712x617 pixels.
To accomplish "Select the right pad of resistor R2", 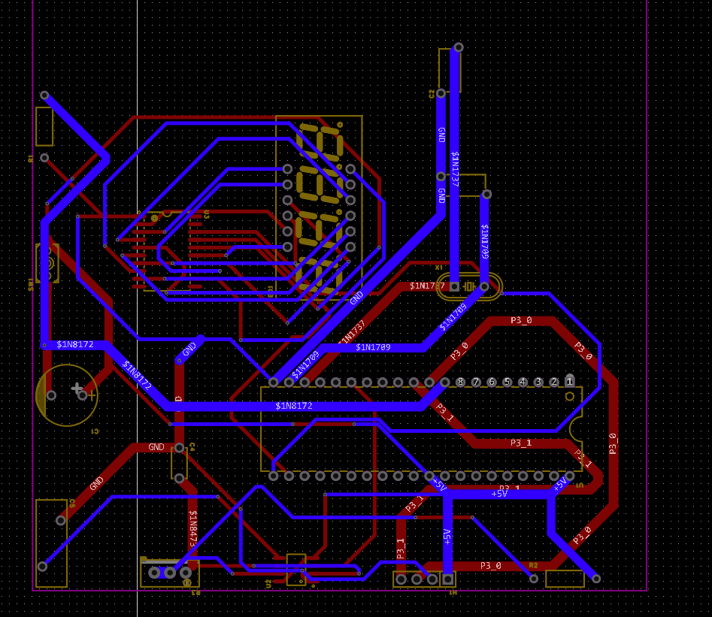I will click(596, 579).
